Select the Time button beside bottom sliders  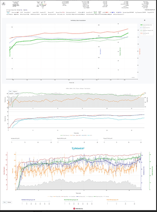click(x=5, y=202)
